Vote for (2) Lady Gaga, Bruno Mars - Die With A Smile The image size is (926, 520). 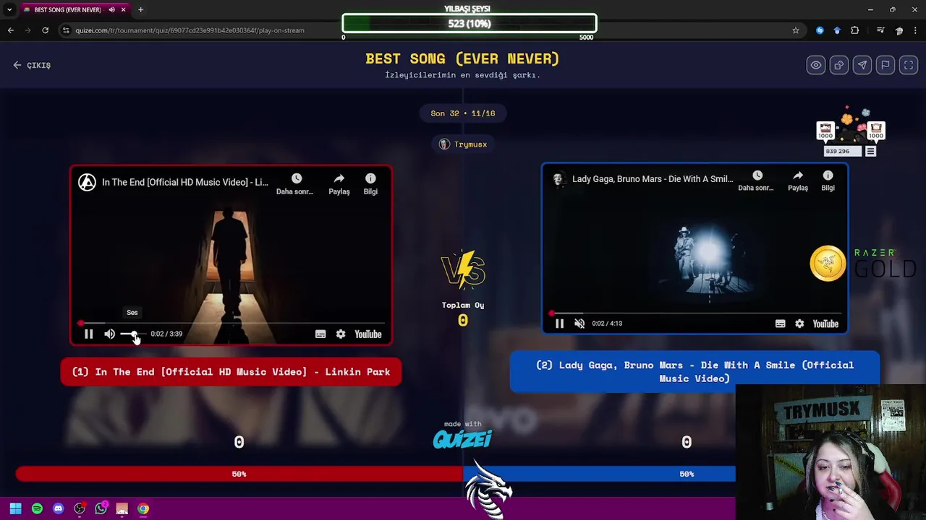694,372
